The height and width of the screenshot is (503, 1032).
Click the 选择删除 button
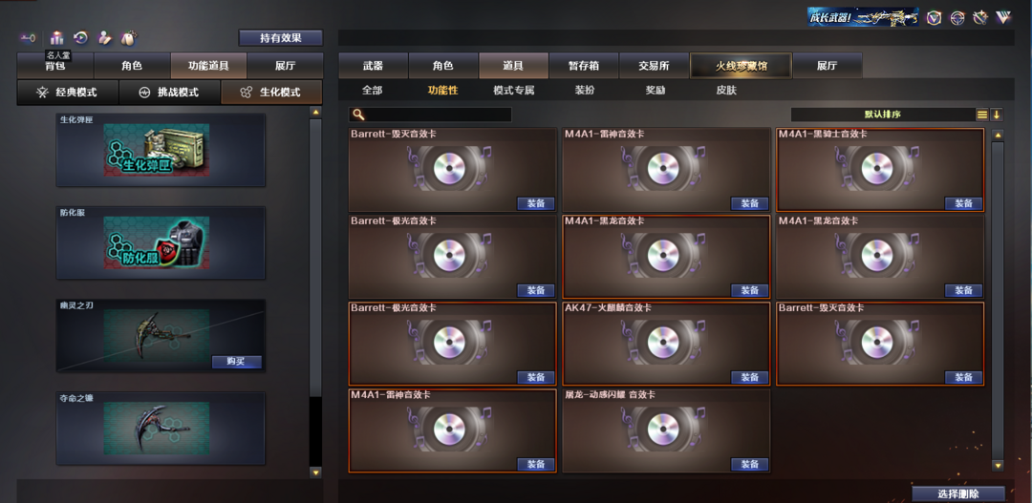click(x=958, y=493)
